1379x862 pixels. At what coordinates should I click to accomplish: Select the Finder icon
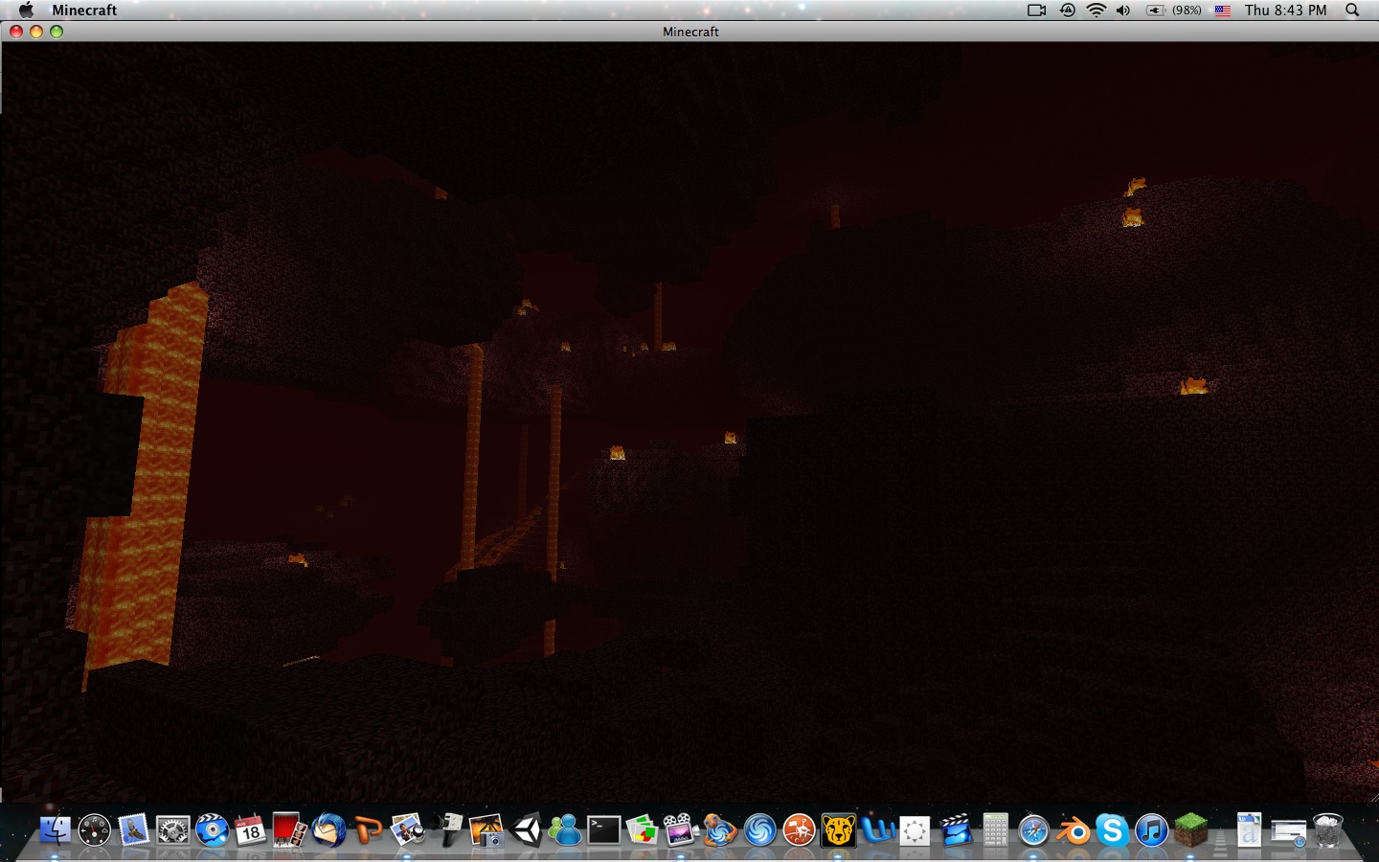pyautogui.click(x=56, y=830)
